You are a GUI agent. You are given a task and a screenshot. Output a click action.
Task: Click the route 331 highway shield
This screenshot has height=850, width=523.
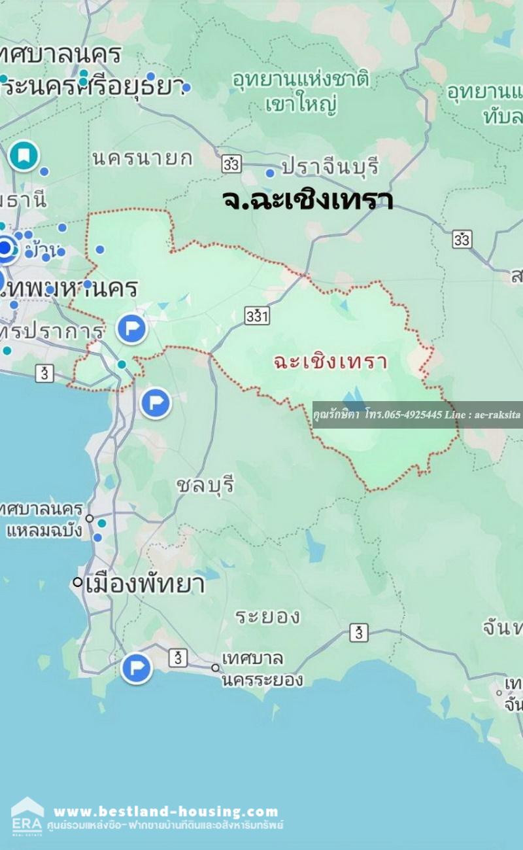pos(258,317)
